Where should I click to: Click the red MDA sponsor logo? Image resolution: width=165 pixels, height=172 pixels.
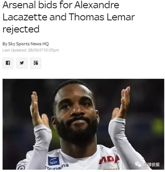tap(109, 159)
